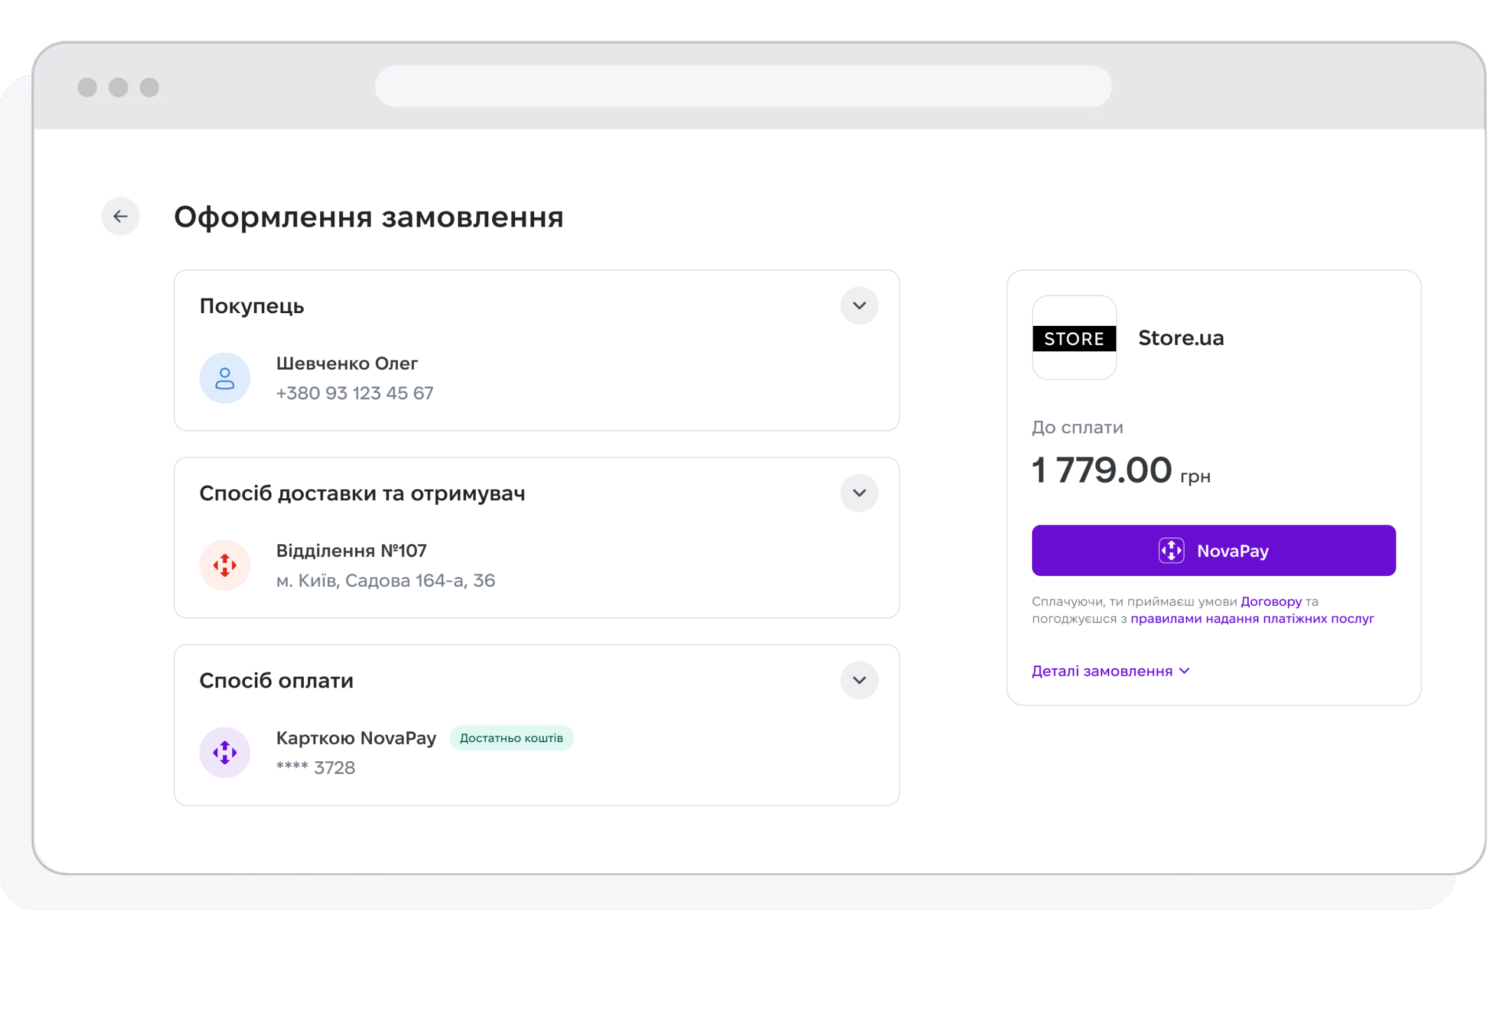Open the Договору link
The width and height of the screenshot is (1490, 1033).
coord(1270,601)
